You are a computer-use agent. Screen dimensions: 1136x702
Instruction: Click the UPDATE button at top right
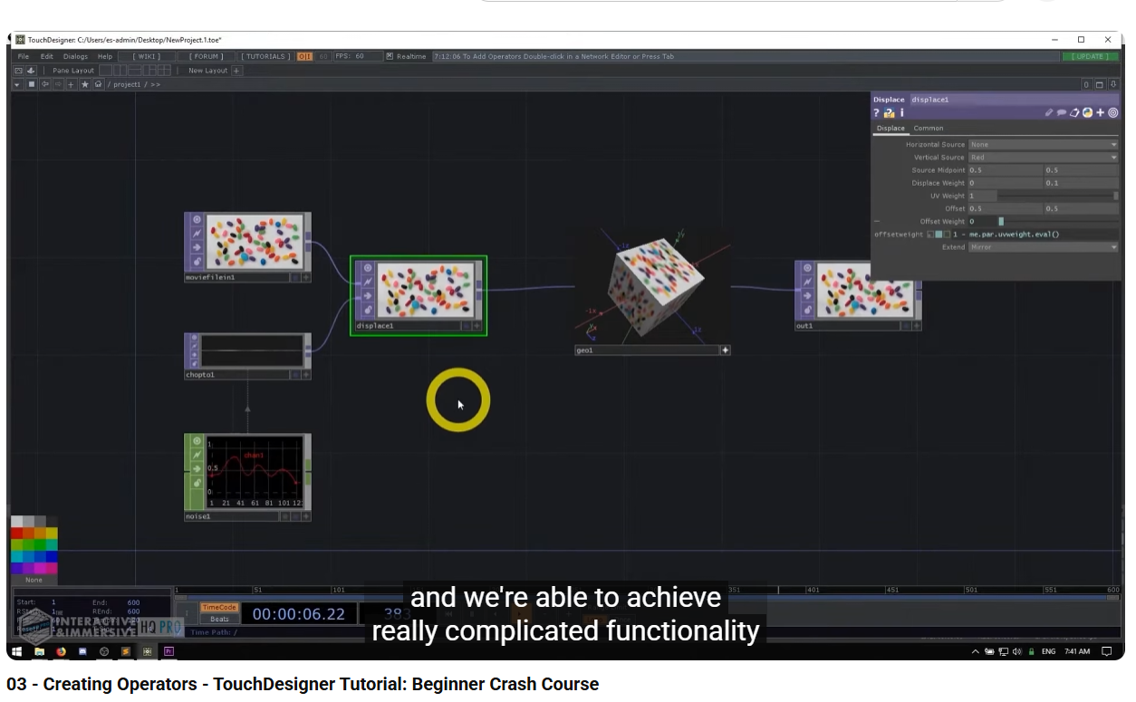coord(1090,55)
